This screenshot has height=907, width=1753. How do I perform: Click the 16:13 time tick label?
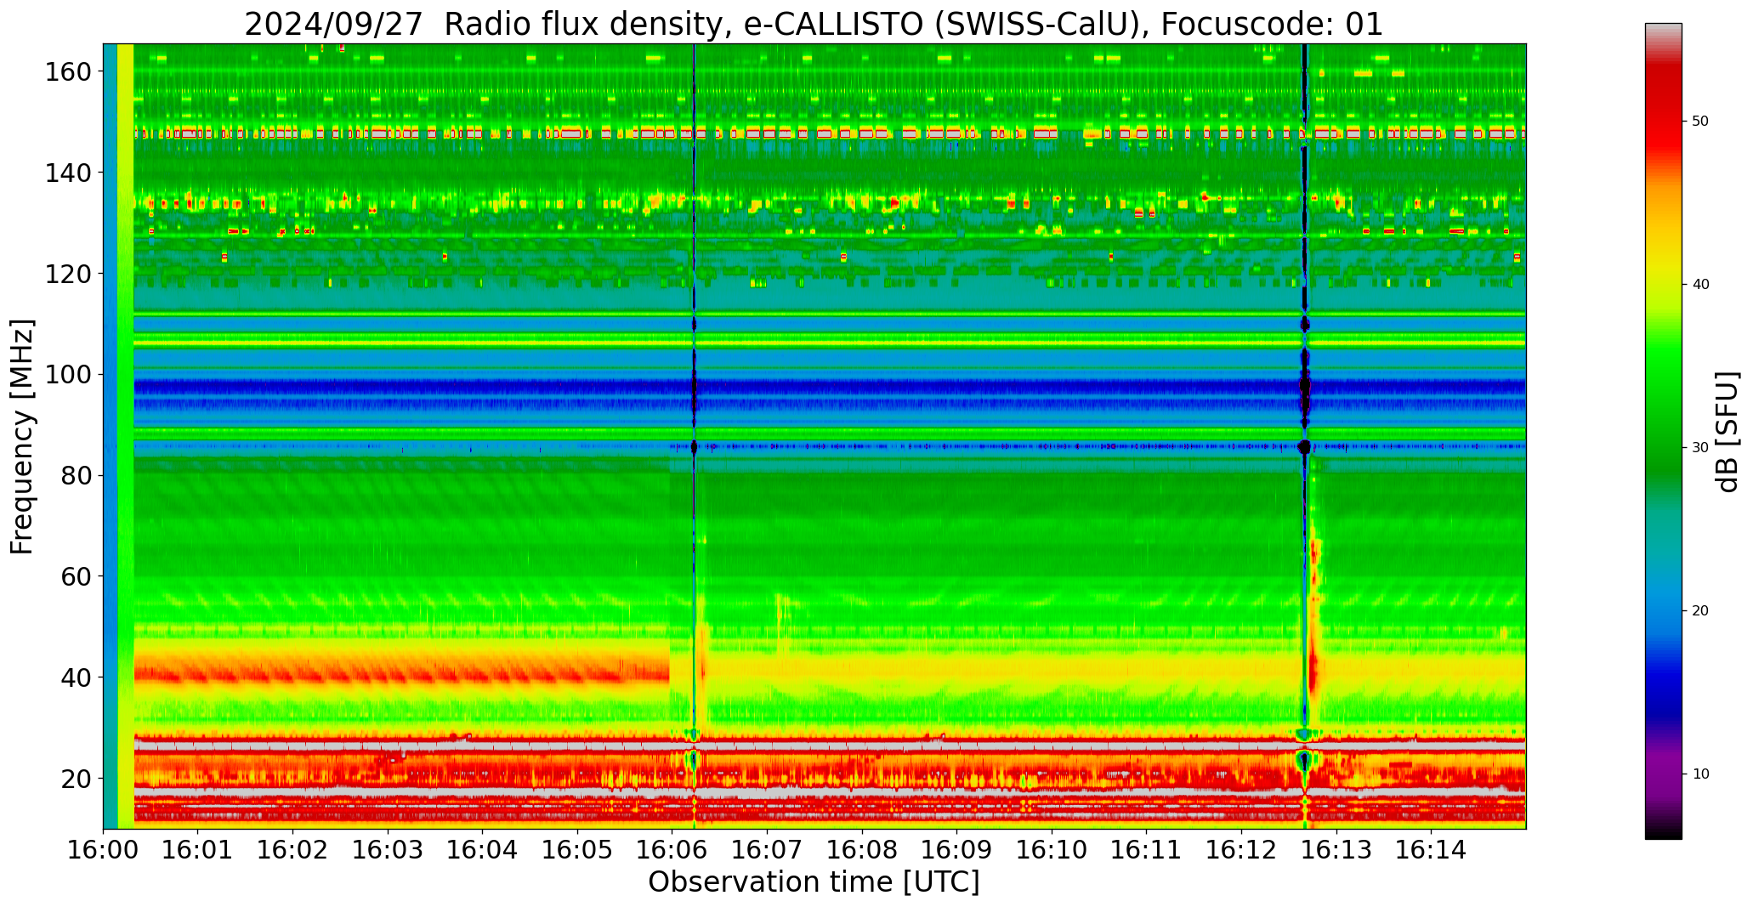(1336, 849)
